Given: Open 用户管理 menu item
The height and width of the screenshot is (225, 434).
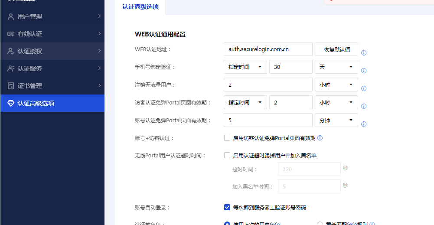Looking at the screenshot, I should 52,16.
